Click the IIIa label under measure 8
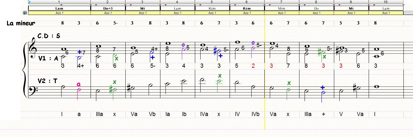The image size is (413, 137). 308,114
